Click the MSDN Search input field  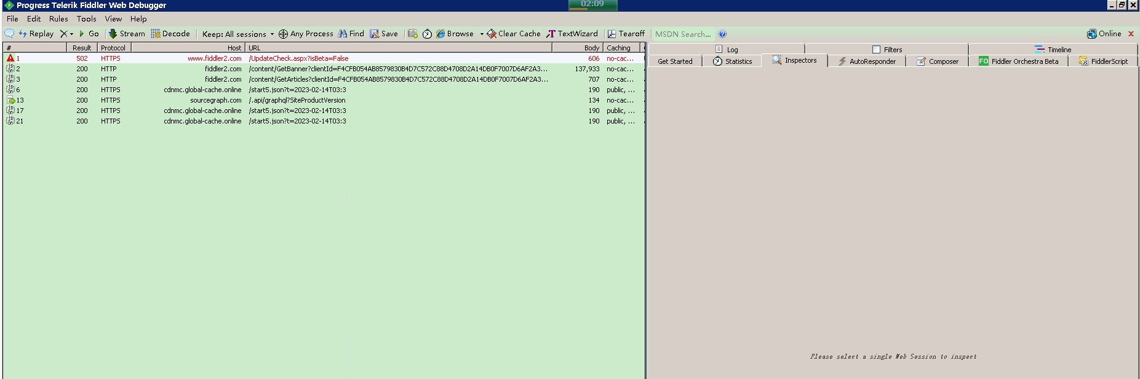[684, 34]
